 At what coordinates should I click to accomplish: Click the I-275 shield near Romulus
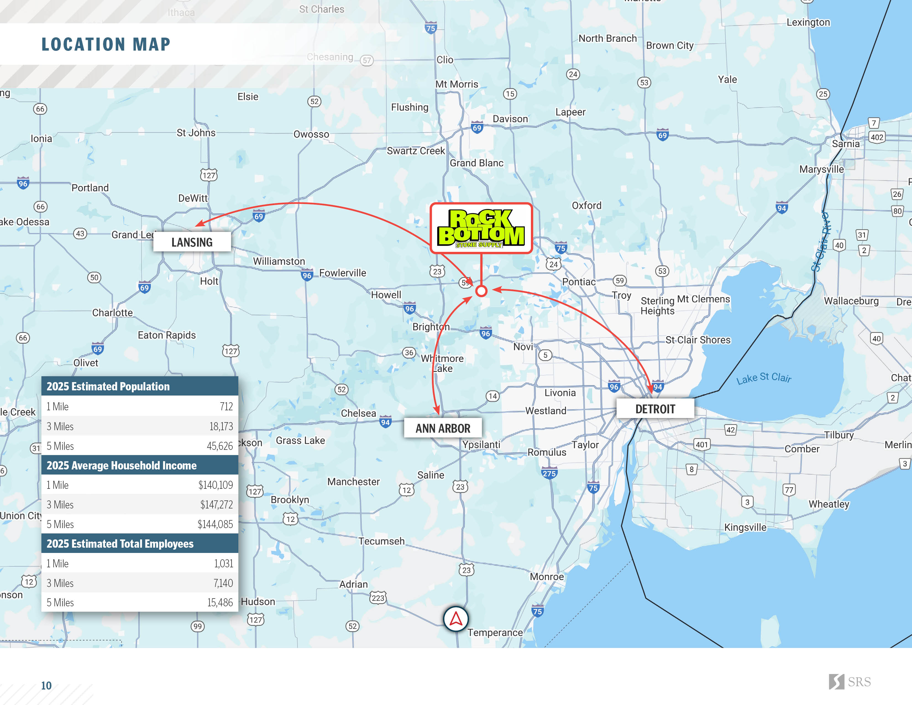(x=549, y=473)
